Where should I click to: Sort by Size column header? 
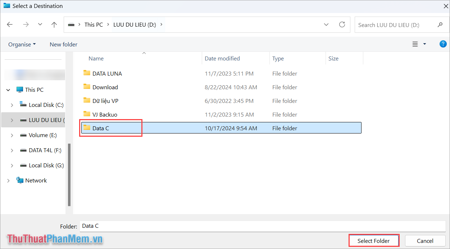pyautogui.click(x=333, y=58)
